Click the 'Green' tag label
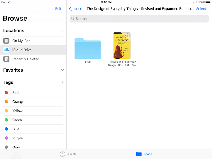 click(17, 120)
